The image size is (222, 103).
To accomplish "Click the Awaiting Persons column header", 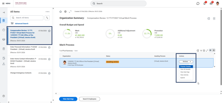I will coord(160,56).
